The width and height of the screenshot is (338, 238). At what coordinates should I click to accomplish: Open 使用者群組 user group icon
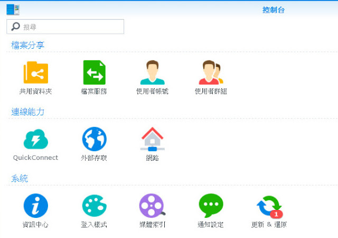point(211,72)
